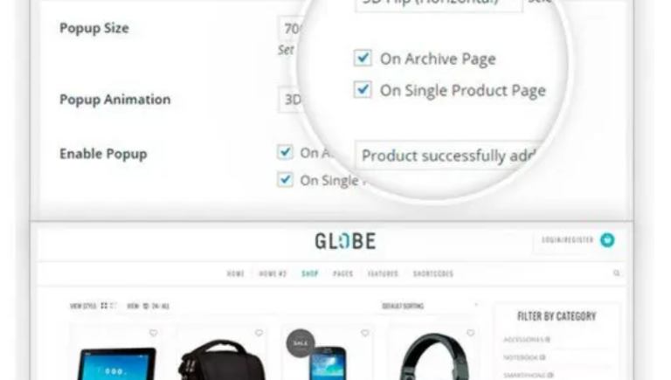This screenshot has width=671, height=380.
Task: Filter by the Accessories category
Action: [526, 339]
